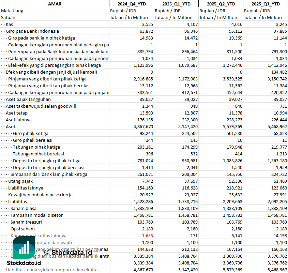Viewport: 288px width, 273px height.
Task: Select Aset pajak tangguhan row label
Action: click(28, 100)
